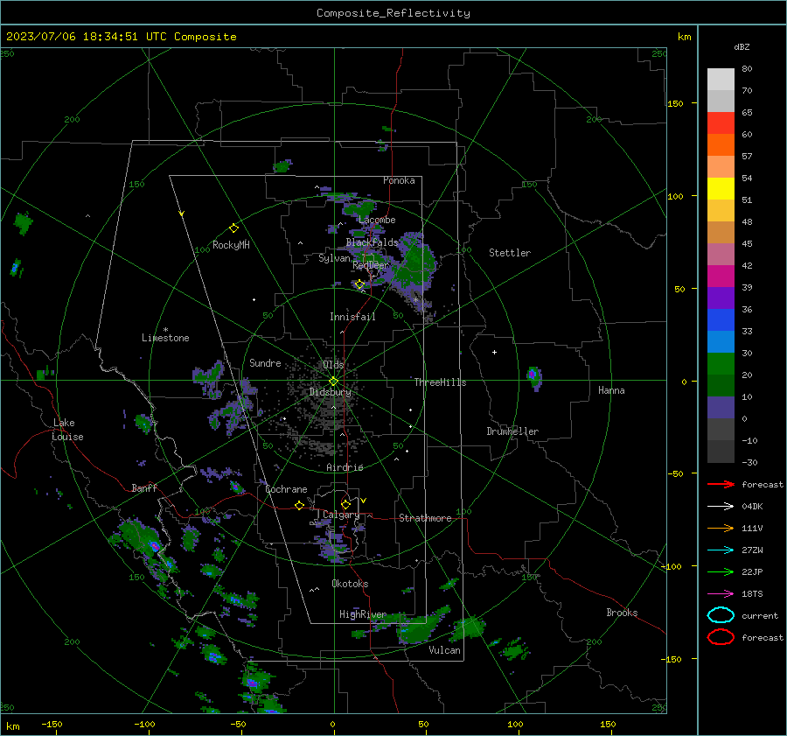Click the yellow diamond marker above Calgary
The width and height of the screenshot is (787, 736).
[x=345, y=504]
